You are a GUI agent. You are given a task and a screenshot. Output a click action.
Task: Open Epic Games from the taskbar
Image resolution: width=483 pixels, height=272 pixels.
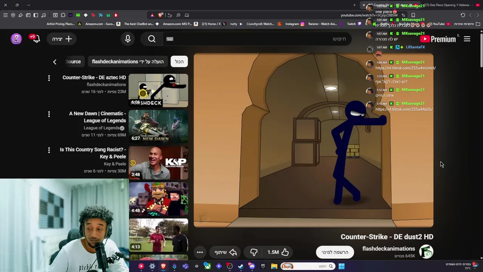coord(263,266)
